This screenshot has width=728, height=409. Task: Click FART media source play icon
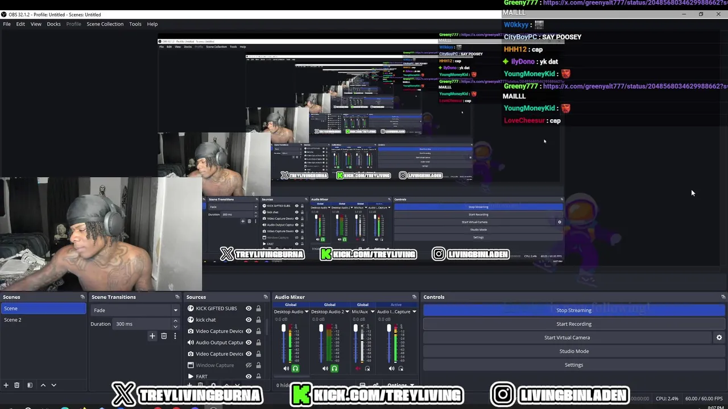point(191,377)
